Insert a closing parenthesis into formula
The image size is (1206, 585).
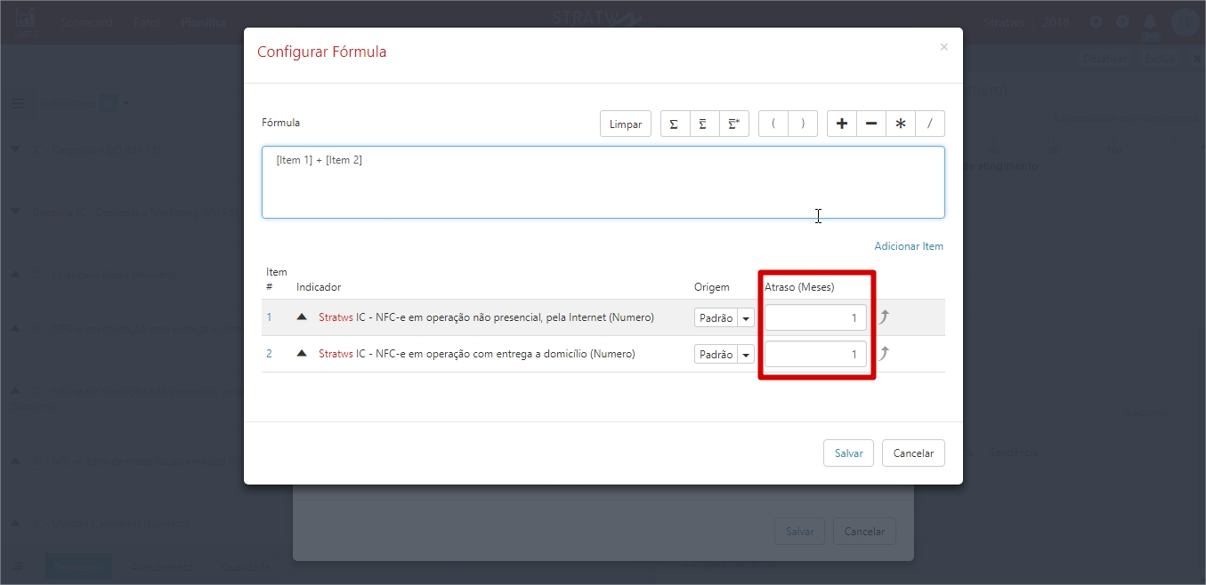coord(803,124)
